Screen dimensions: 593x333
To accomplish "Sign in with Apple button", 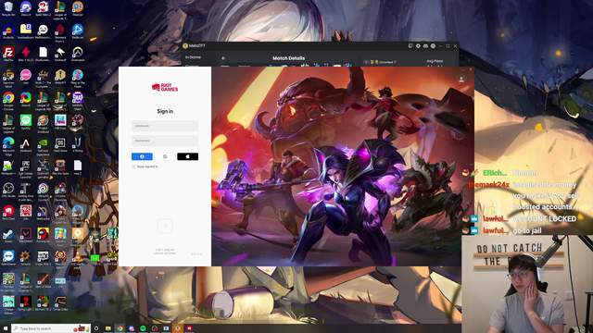I will [187, 156].
